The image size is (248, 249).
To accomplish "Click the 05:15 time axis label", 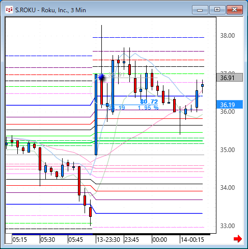I will pos(20,240).
